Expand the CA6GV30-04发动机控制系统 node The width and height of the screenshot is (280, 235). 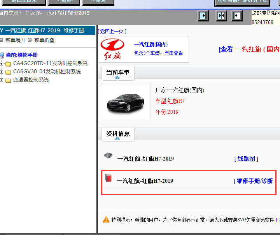pyautogui.click(x=2, y=72)
